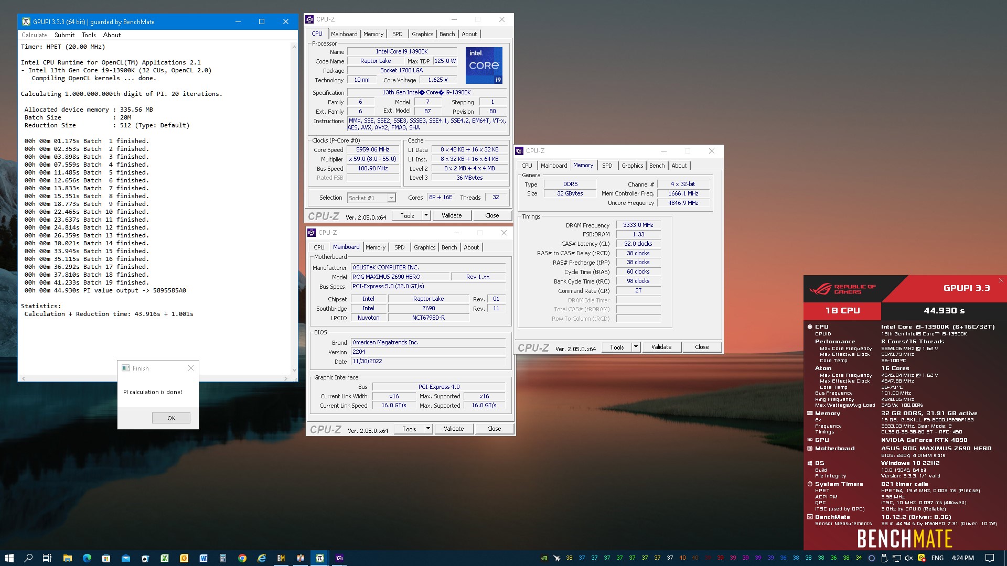Open Graphics tab in Mainboard CPU-Z window

tap(424, 247)
